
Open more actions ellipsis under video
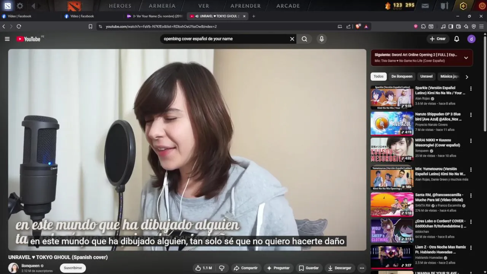362,268
